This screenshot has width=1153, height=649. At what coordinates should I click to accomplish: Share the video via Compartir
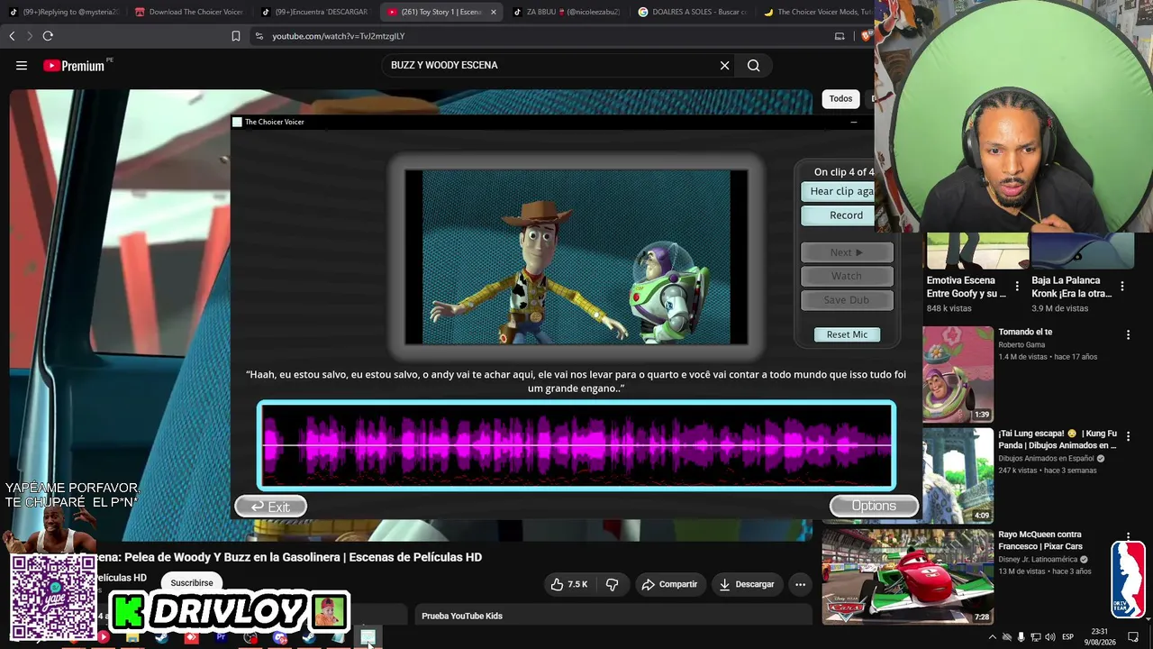pos(668,584)
